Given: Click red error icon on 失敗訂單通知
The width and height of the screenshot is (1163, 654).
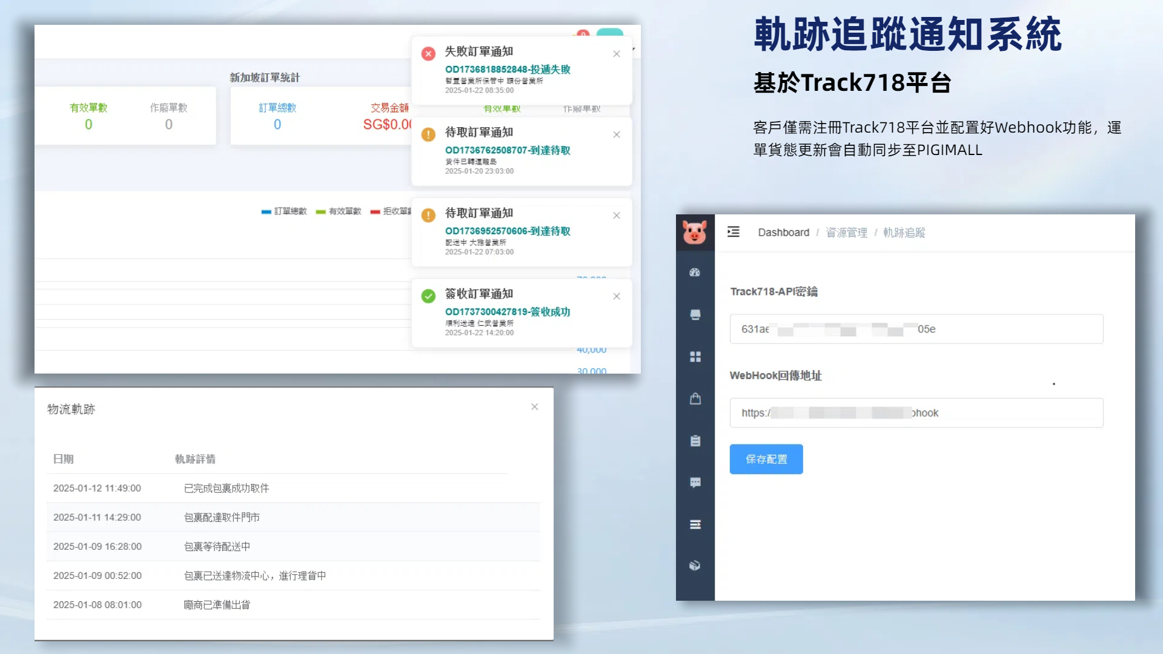Looking at the screenshot, I should click(428, 54).
